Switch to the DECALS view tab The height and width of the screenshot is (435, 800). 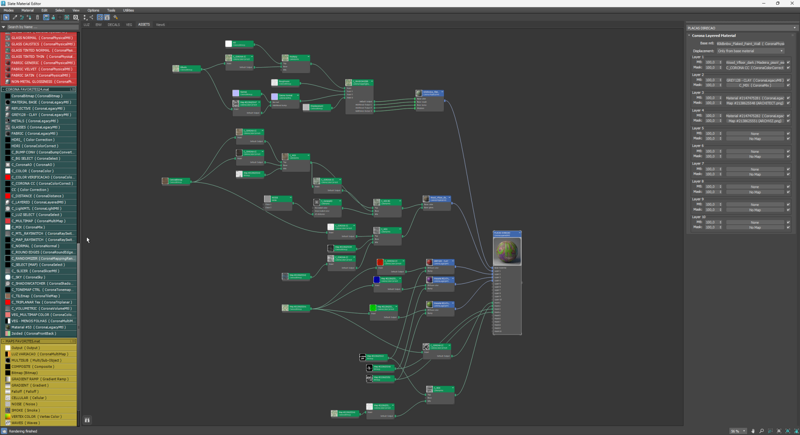(114, 25)
